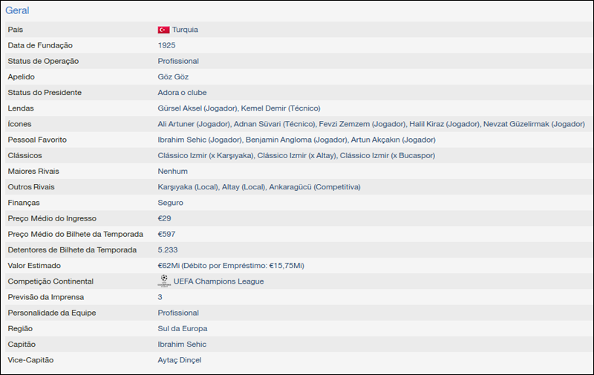This screenshot has width=594, height=375.
Task: Click the Turkey flag icon
Action: click(163, 30)
